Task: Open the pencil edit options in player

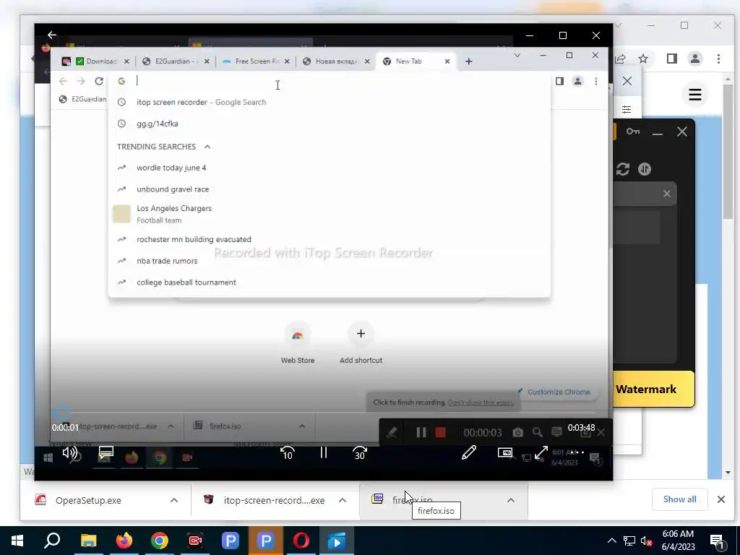Action: click(468, 453)
